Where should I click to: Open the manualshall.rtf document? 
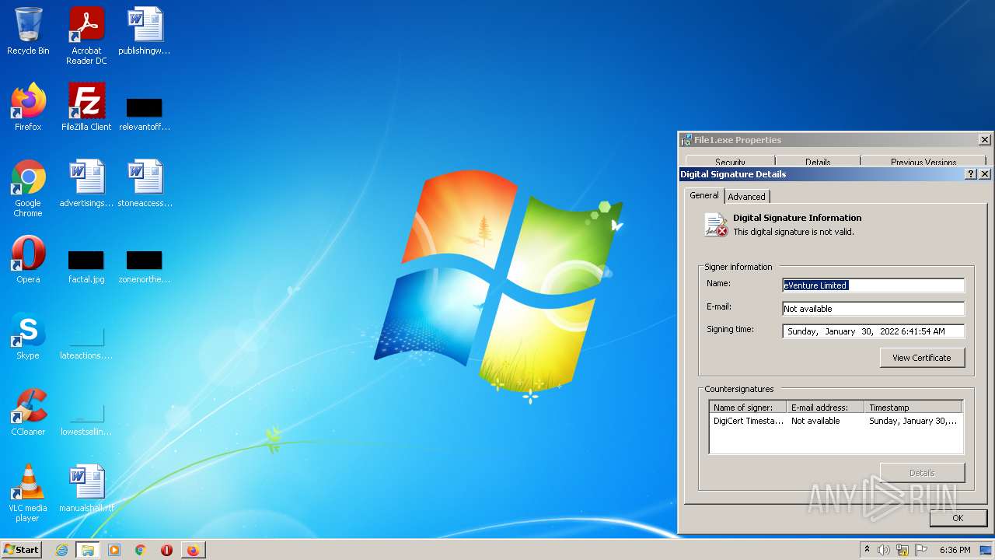[86, 488]
